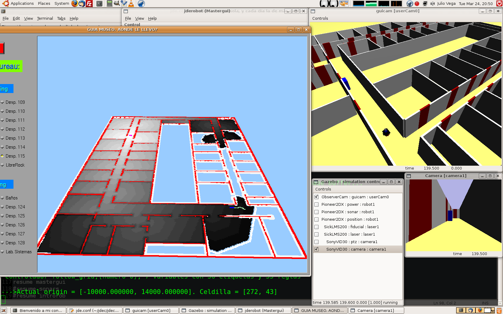The width and height of the screenshot is (503, 314).
Task: Open Controls menu in guicam window
Action: click(320, 19)
